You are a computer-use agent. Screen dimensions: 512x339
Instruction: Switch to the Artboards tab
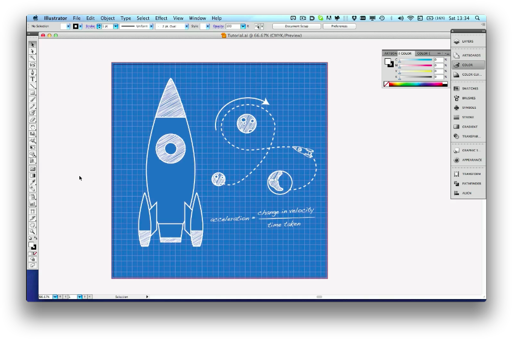pos(391,53)
